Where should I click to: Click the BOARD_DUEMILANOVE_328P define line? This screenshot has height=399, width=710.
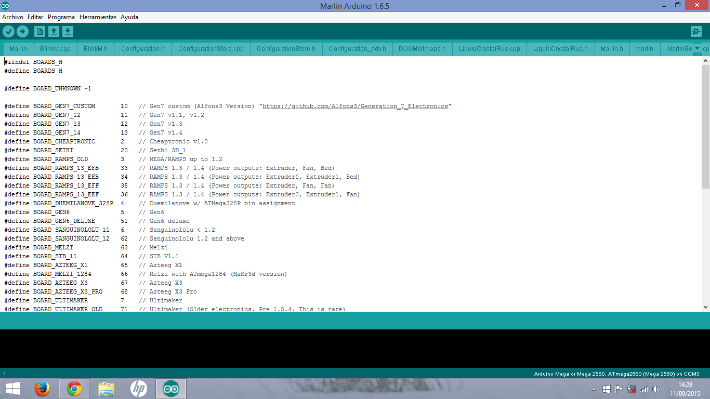click(x=150, y=203)
